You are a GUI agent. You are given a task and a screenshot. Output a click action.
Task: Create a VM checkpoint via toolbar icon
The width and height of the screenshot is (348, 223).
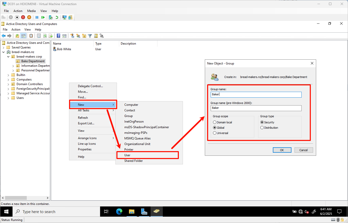[x=51, y=17]
